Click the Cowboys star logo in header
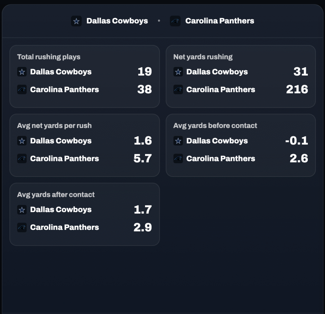The width and height of the screenshot is (325, 314). tap(76, 21)
